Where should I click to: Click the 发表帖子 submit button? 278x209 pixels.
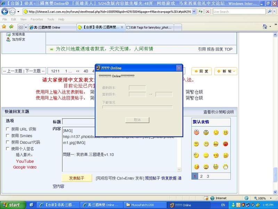coord(77,178)
